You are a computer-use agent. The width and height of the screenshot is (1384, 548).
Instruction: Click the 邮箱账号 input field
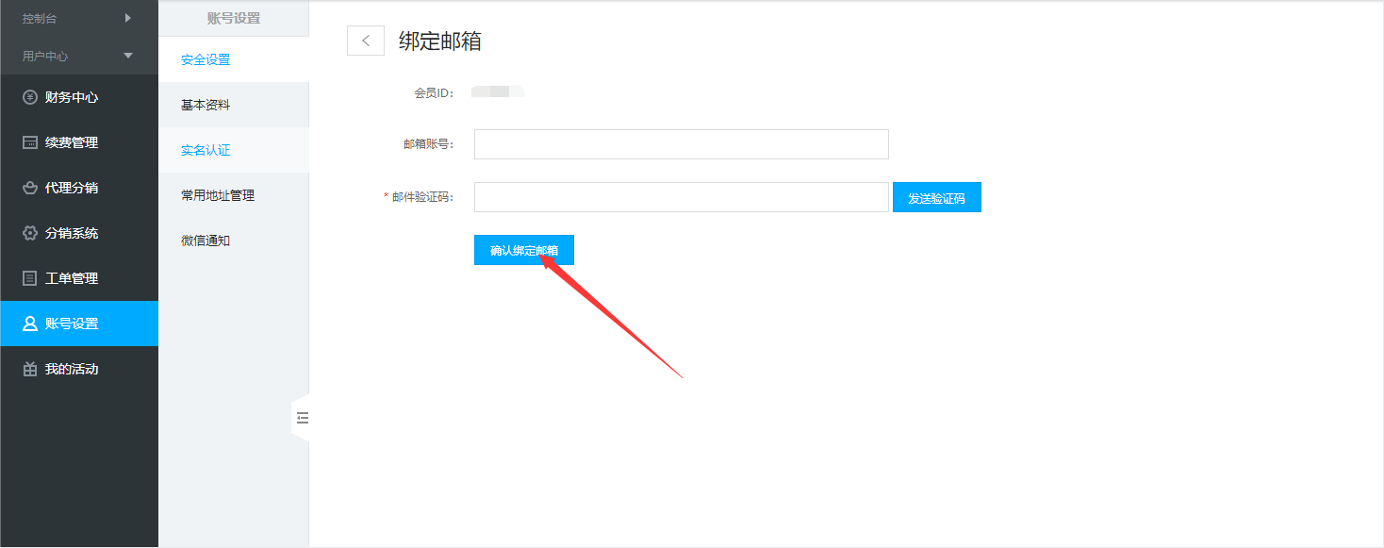(681, 144)
